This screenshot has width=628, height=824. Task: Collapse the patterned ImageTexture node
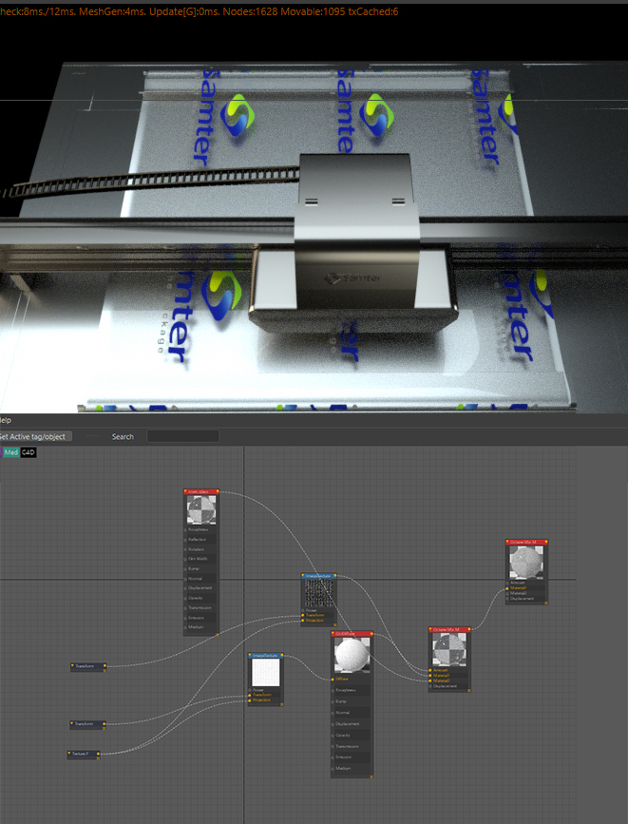point(303,576)
